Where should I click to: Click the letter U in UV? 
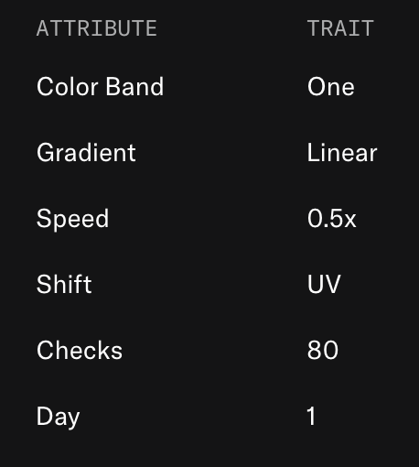(x=316, y=284)
